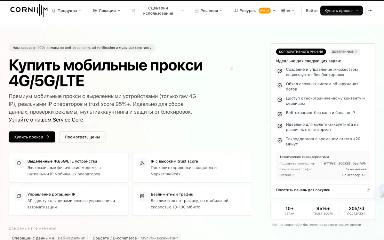Select the Доверенные IP tab
Viewport: 384px width, 240px height.
click(344, 52)
